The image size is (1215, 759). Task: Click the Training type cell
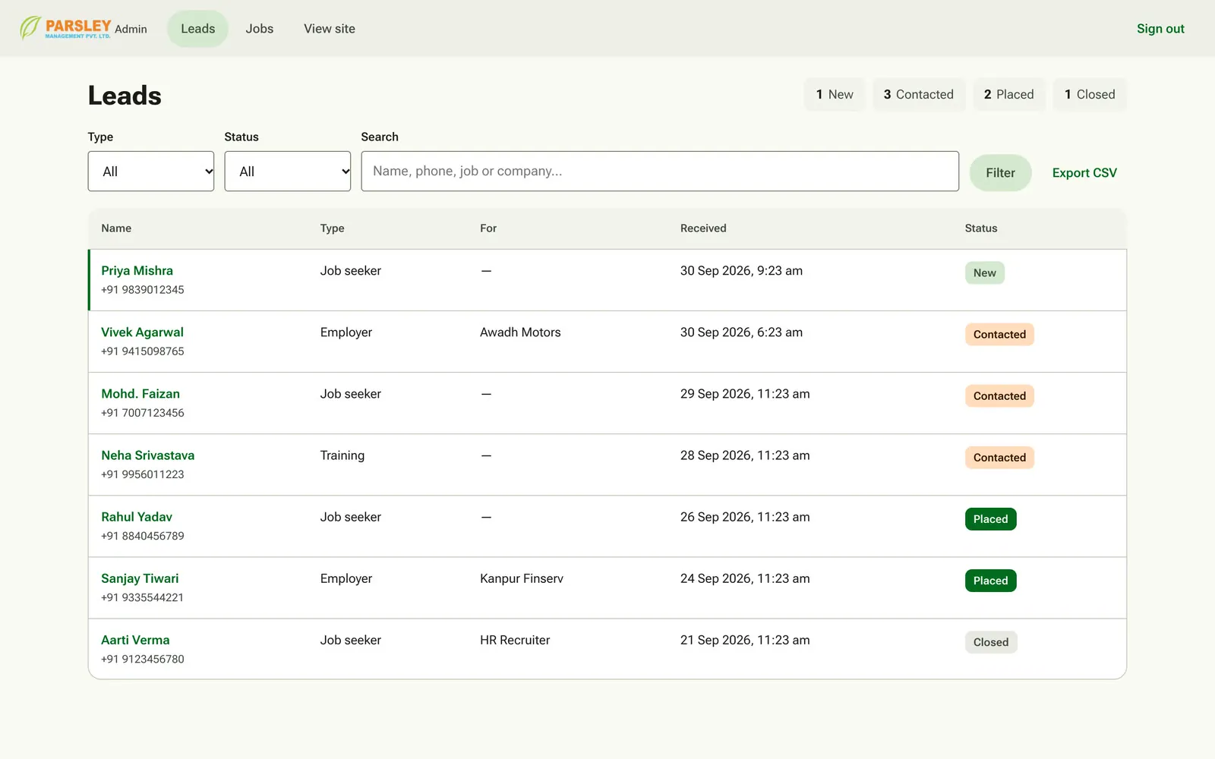point(342,455)
